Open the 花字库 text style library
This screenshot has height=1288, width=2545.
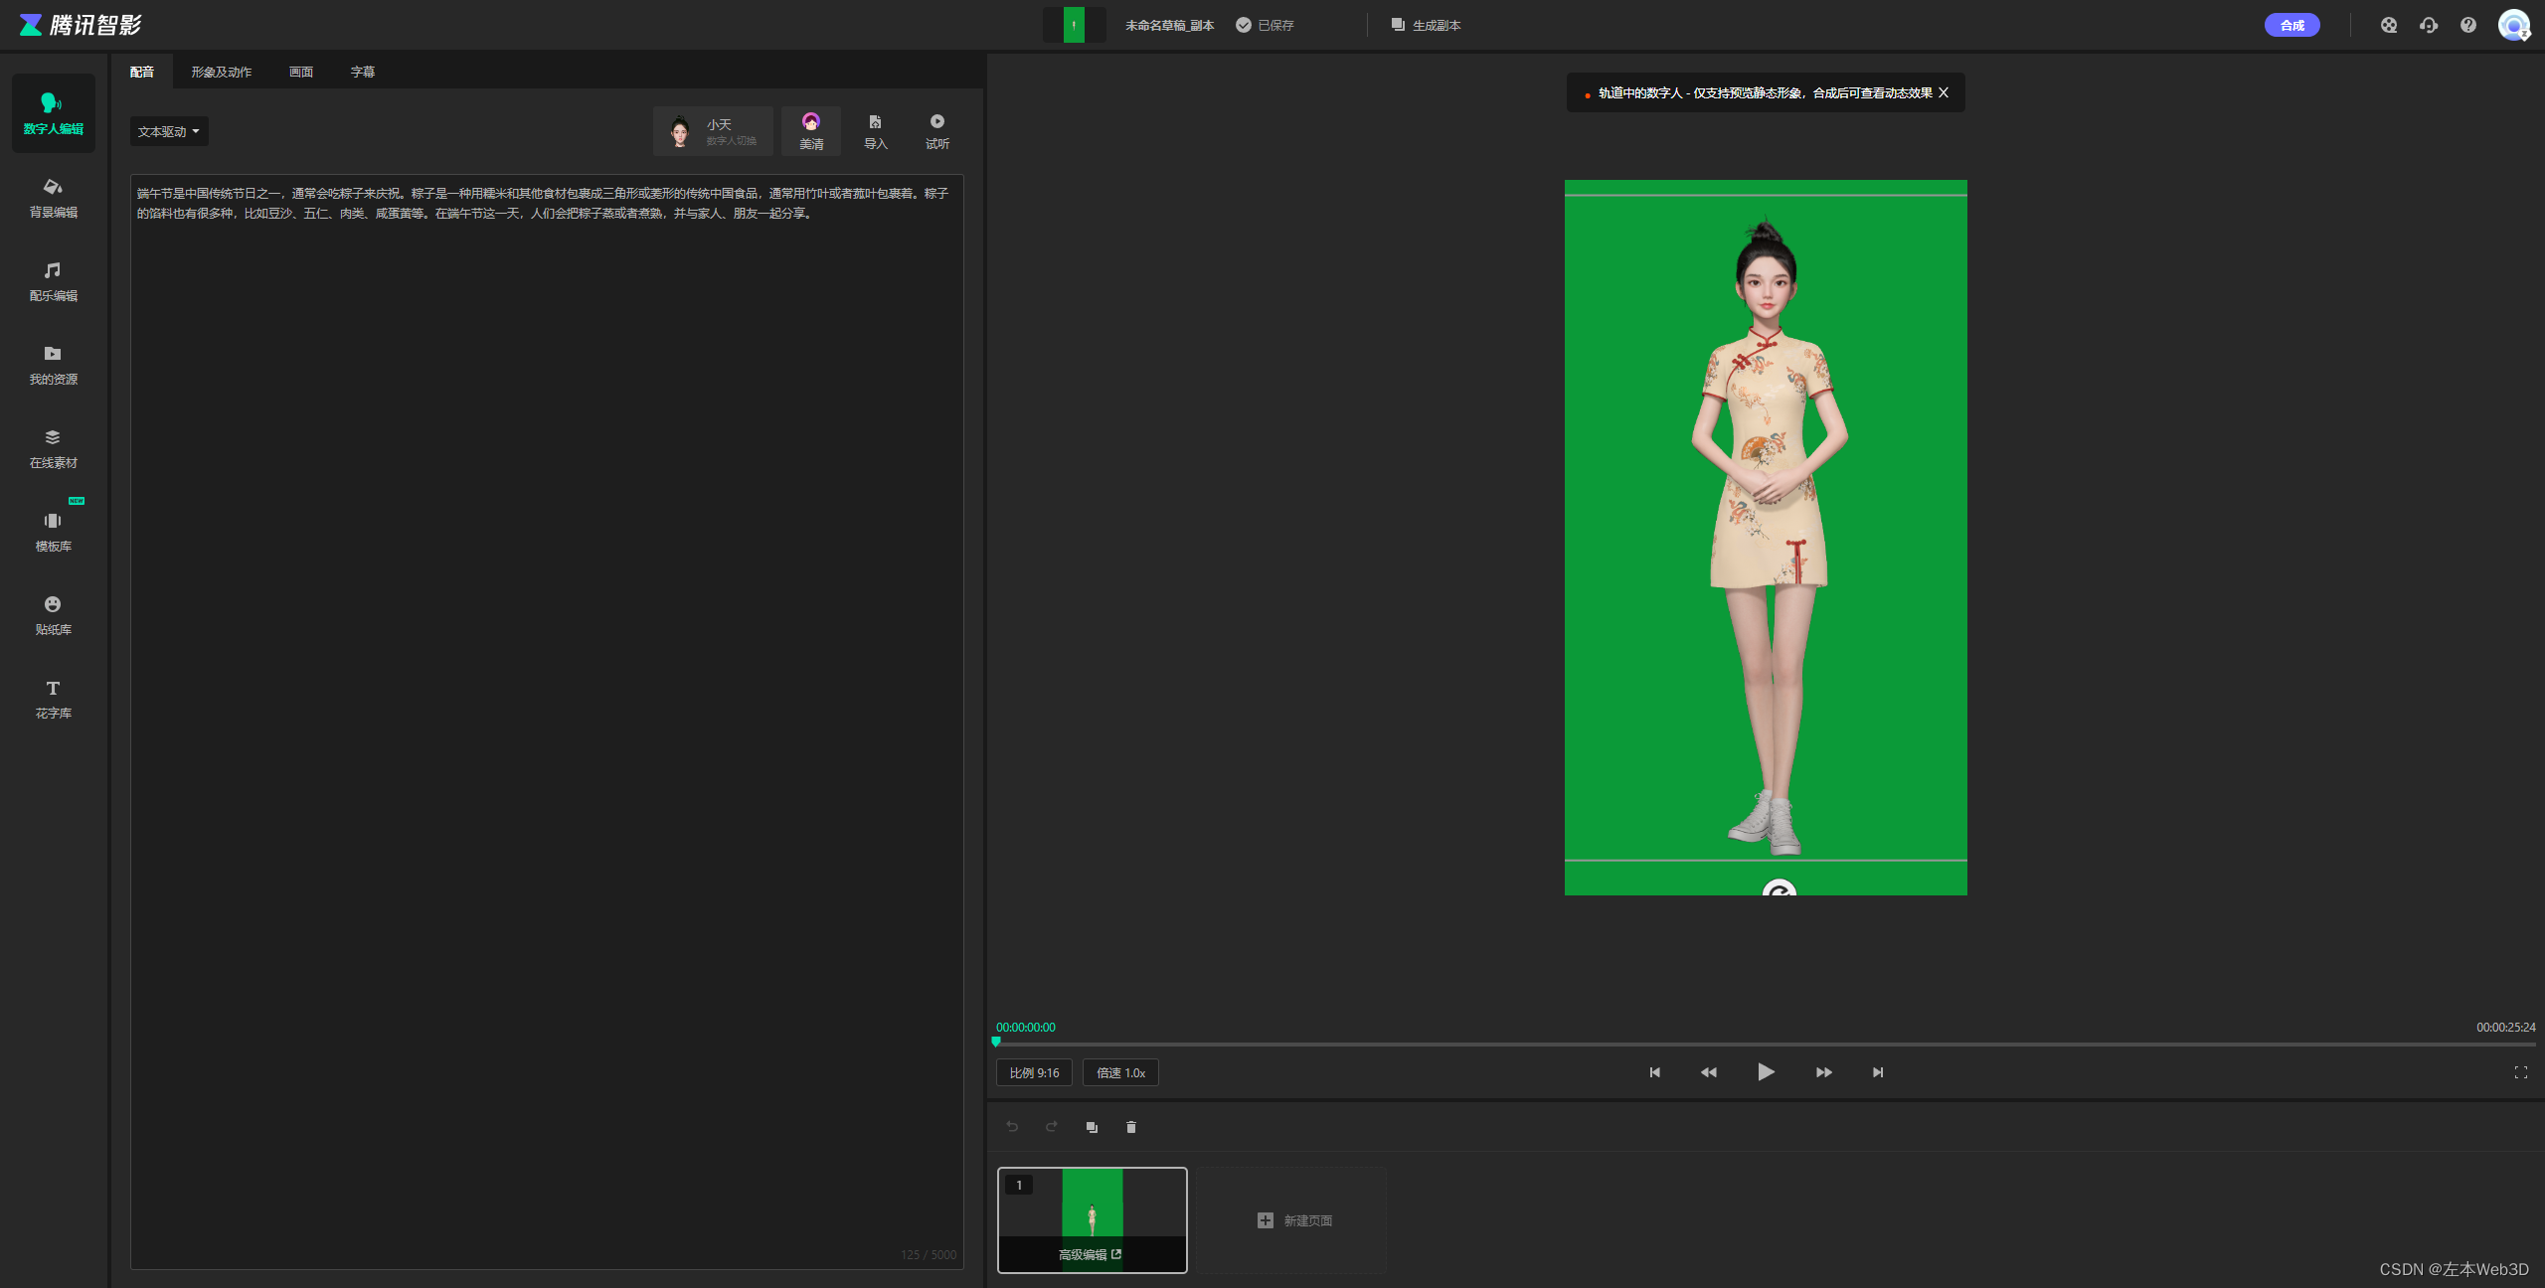(53, 699)
